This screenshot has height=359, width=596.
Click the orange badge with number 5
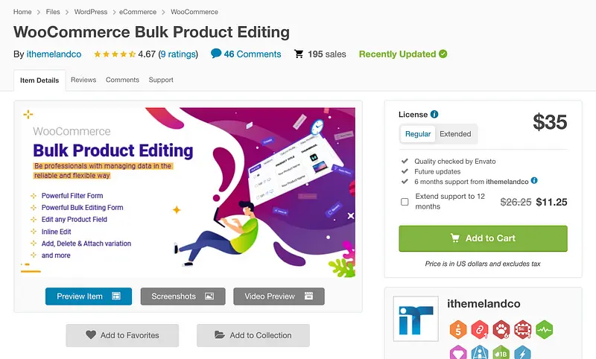pos(457,329)
